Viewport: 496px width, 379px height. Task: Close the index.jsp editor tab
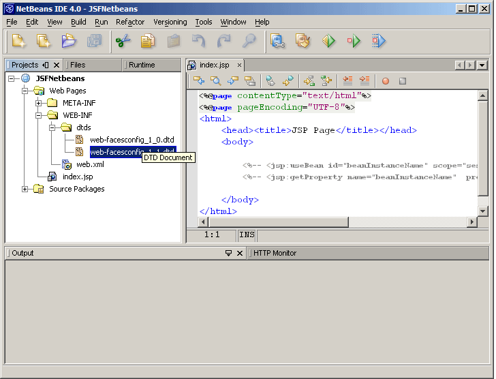[x=235, y=65]
